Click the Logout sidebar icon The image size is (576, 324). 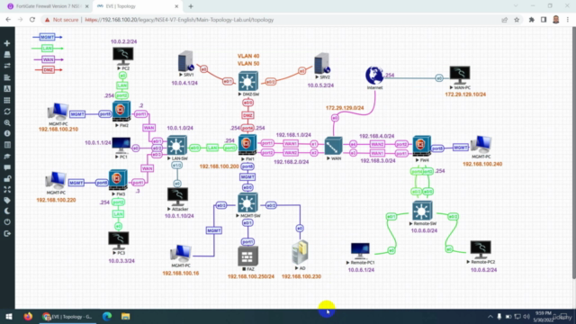point(7,233)
